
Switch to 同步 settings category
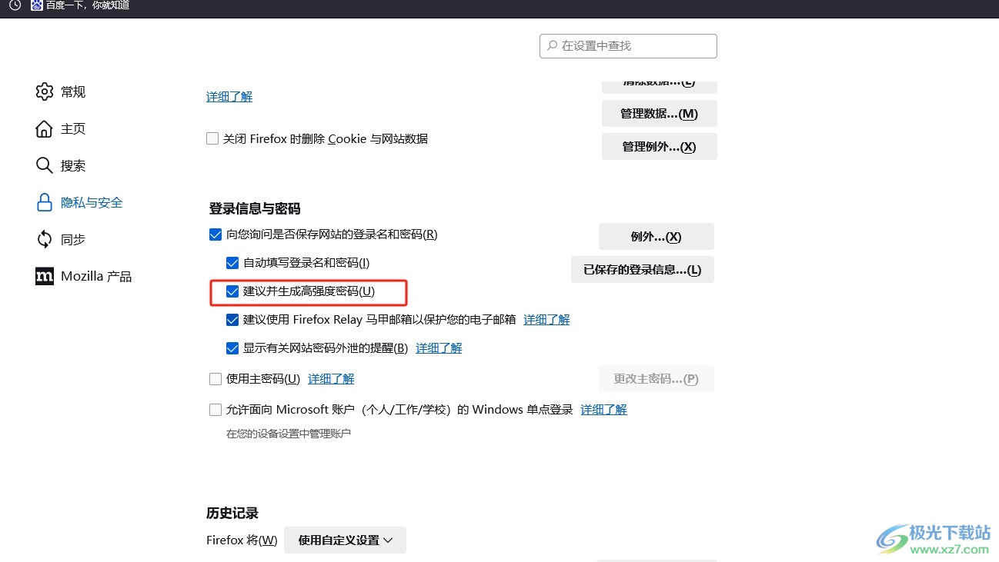point(73,239)
